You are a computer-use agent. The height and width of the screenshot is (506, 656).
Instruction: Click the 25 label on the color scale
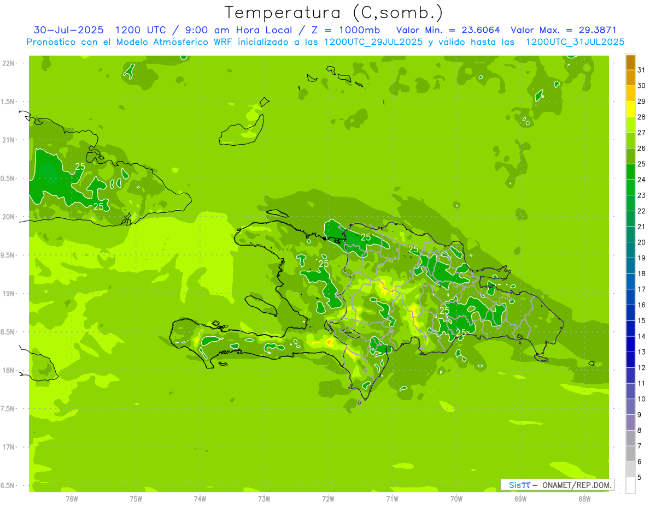[641, 164]
